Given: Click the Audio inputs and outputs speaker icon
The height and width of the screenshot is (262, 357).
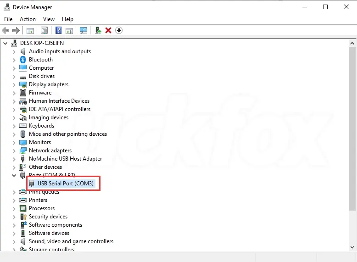Looking at the screenshot, I should pos(23,51).
